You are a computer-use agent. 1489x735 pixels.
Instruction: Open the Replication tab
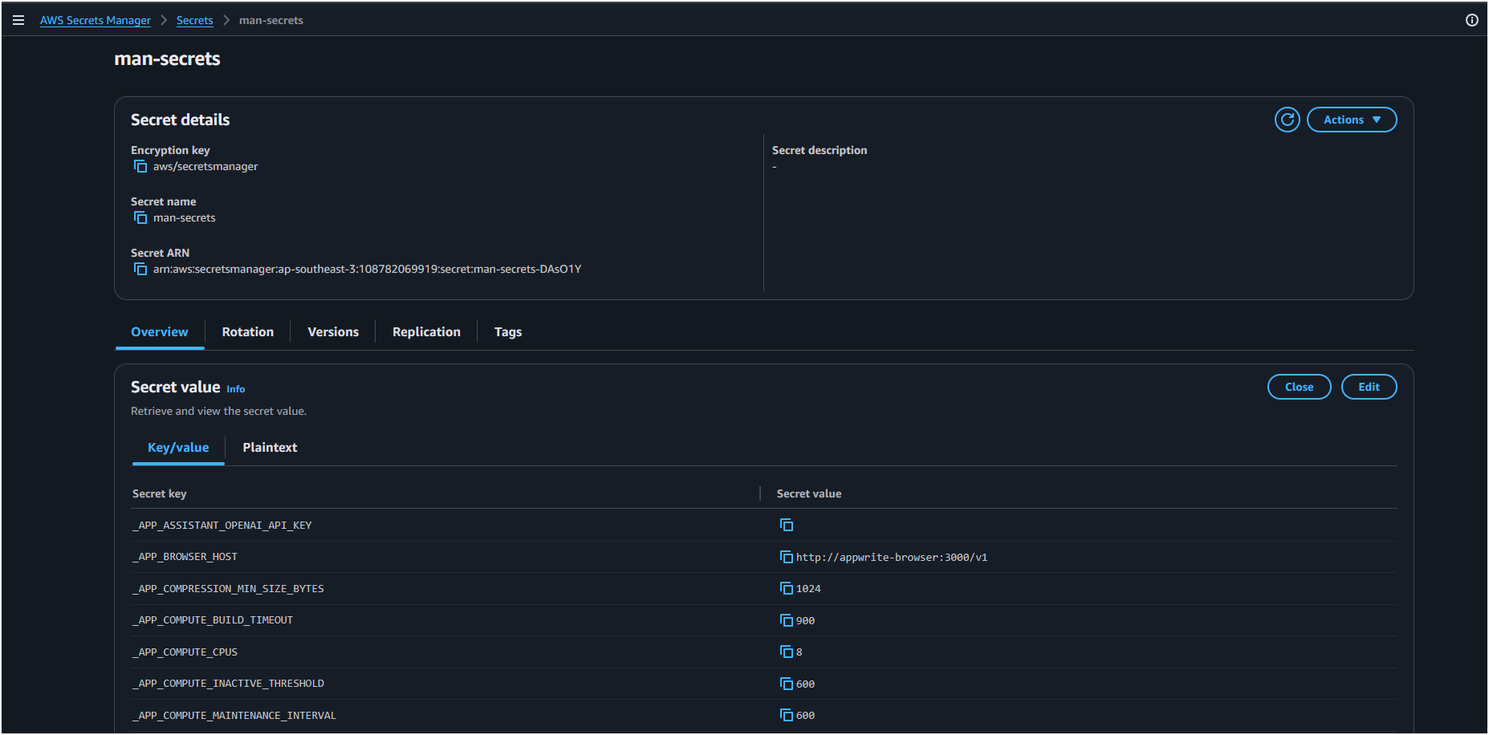[x=426, y=332]
